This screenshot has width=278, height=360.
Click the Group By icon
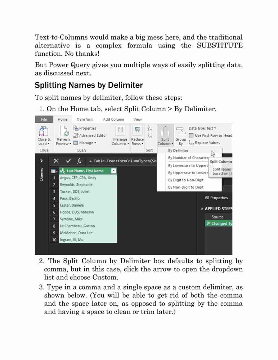[180, 131]
